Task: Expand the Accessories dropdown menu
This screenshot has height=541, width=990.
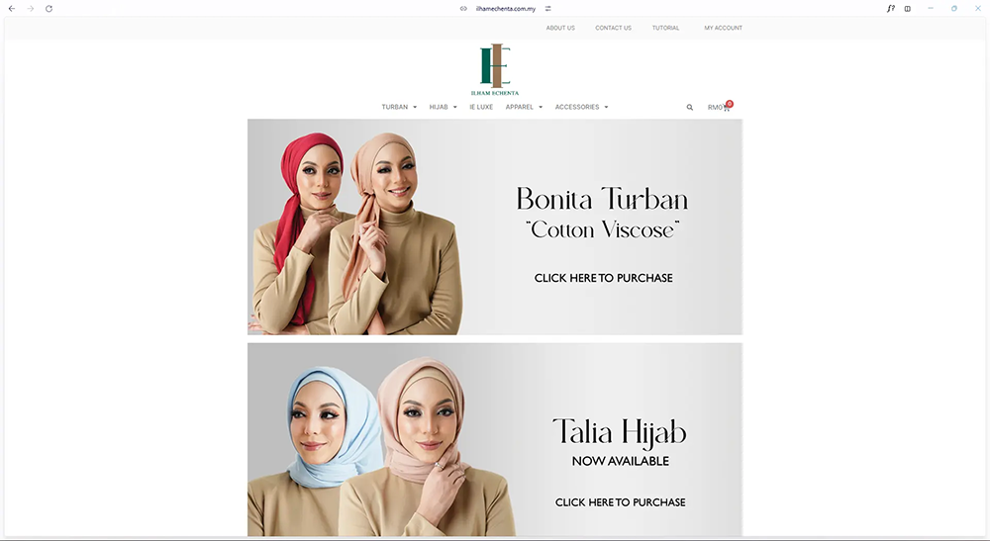Action: tap(581, 107)
